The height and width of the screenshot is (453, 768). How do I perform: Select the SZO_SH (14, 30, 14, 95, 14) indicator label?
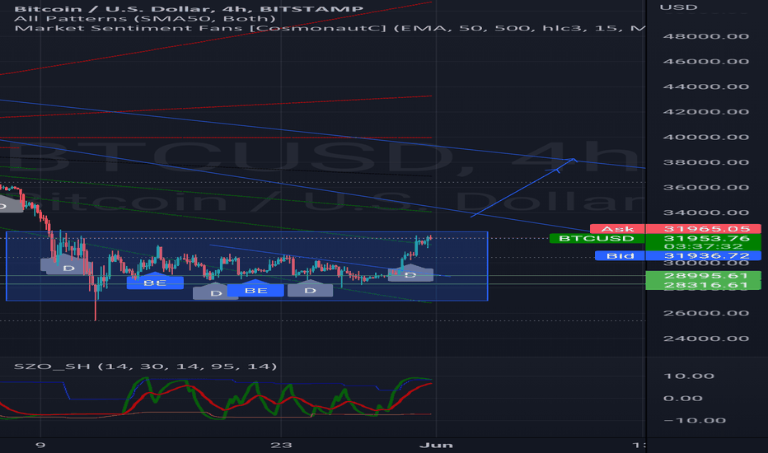tap(146, 367)
